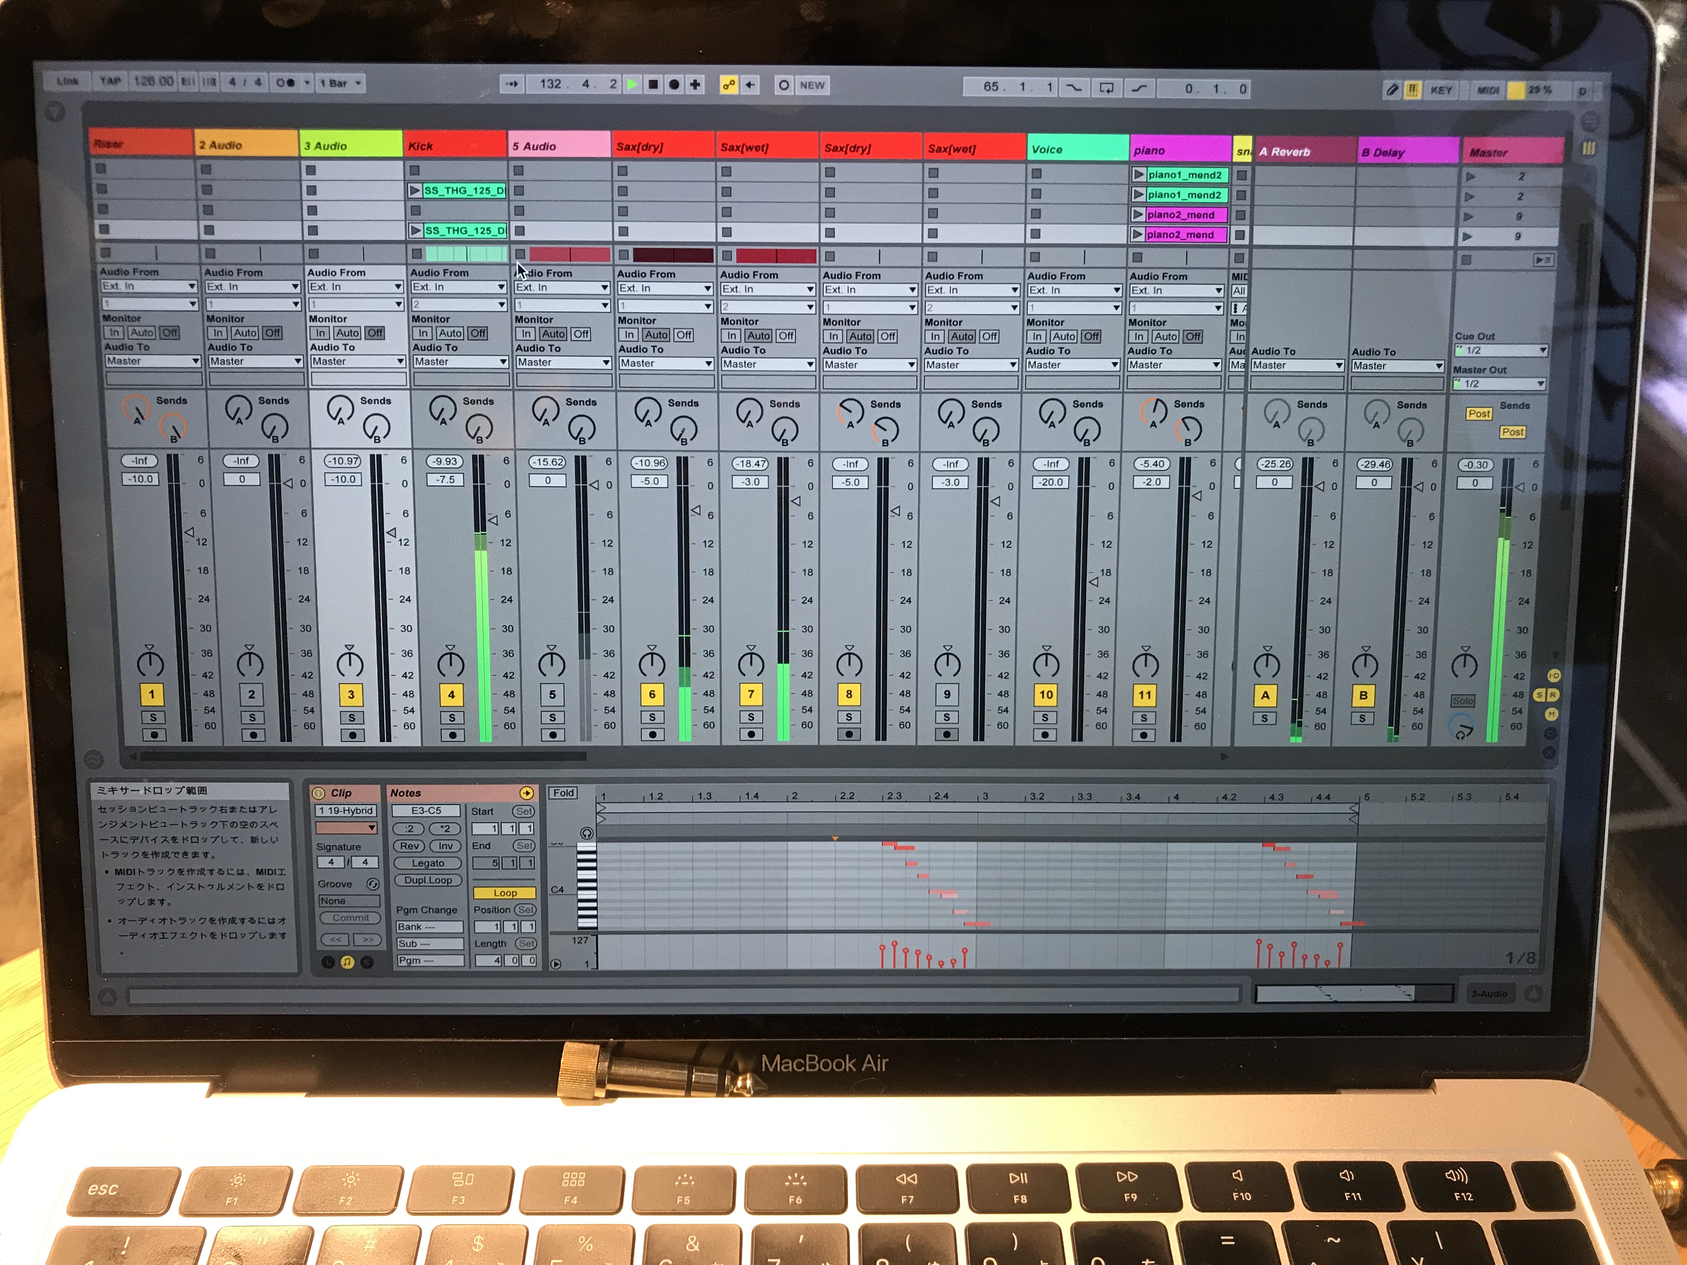This screenshot has width=1687, height=1265.
Task: Click the Session Record circle icon
Action: click(783, 85)
